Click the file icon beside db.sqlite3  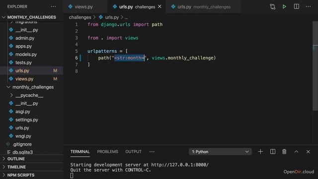coord(8,152)
